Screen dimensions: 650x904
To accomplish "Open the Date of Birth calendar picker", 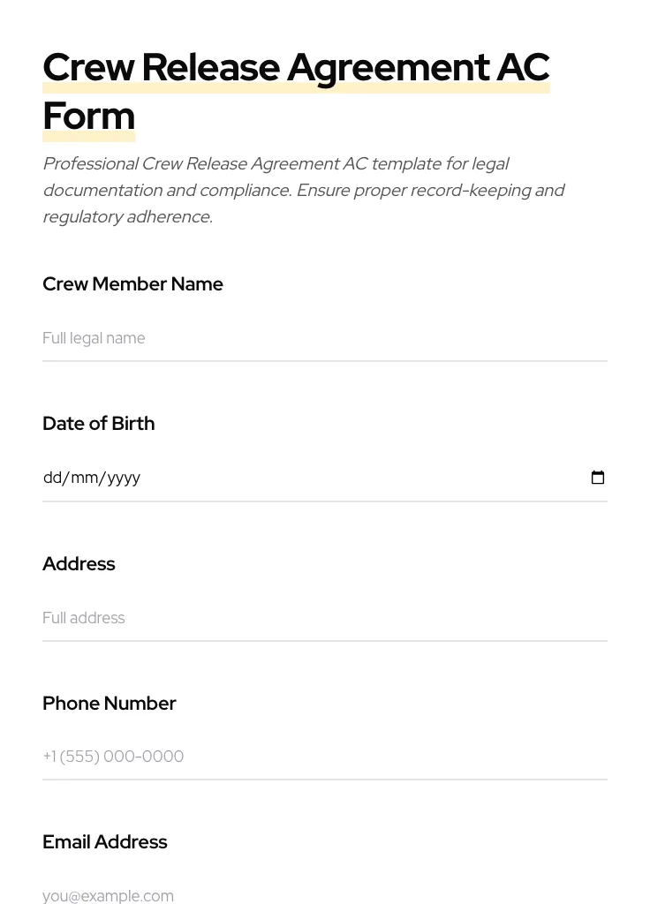I will [x=598, y=478].
